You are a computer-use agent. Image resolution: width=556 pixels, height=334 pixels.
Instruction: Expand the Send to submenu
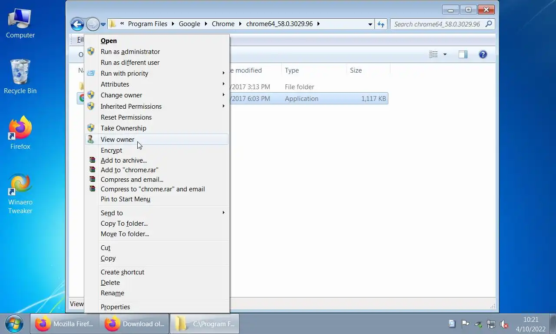point(157,213)
